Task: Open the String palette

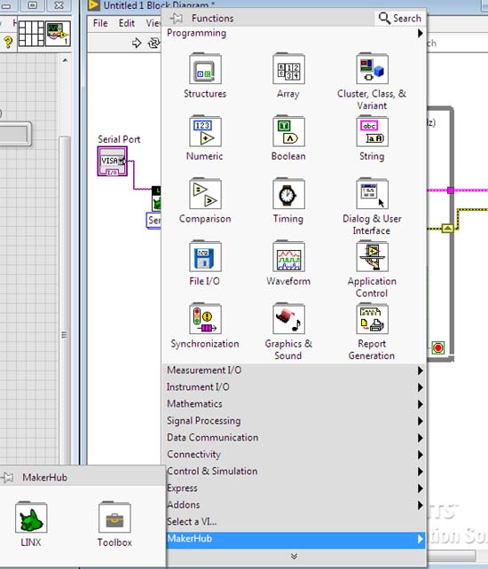Action: [x=372, y=131]
